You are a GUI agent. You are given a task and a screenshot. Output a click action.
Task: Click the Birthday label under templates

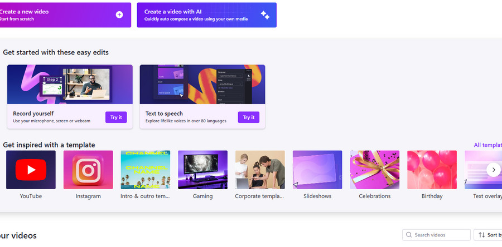(x=432, y=196)
